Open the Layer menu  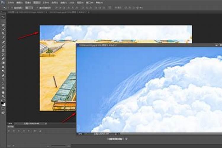[x=37, y=3]
